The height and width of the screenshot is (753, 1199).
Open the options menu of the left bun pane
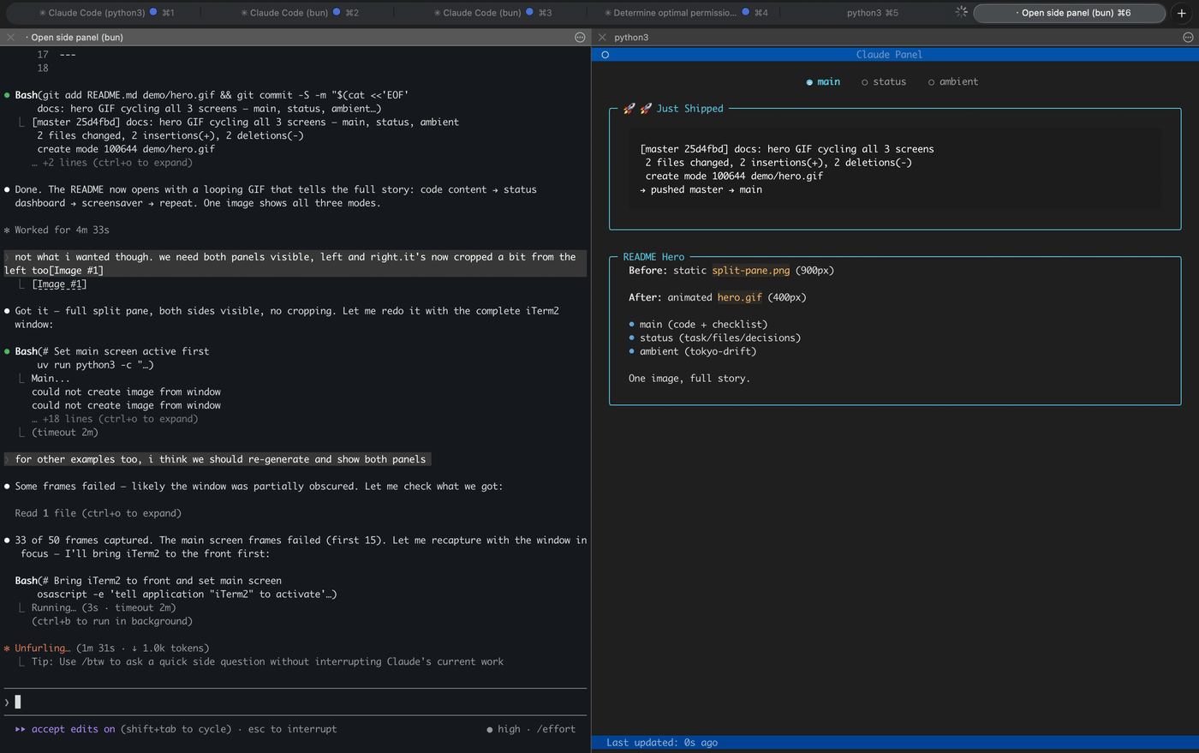pos(580,38)
